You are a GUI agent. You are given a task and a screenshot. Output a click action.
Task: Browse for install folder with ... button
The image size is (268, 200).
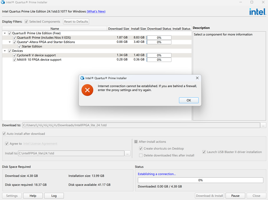point(127,153)
